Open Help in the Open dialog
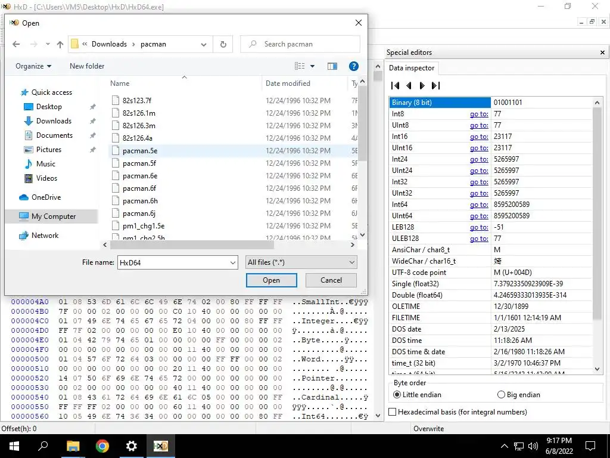Image resolution: width=610 pixels, height=458 pixels. (354, 66)
